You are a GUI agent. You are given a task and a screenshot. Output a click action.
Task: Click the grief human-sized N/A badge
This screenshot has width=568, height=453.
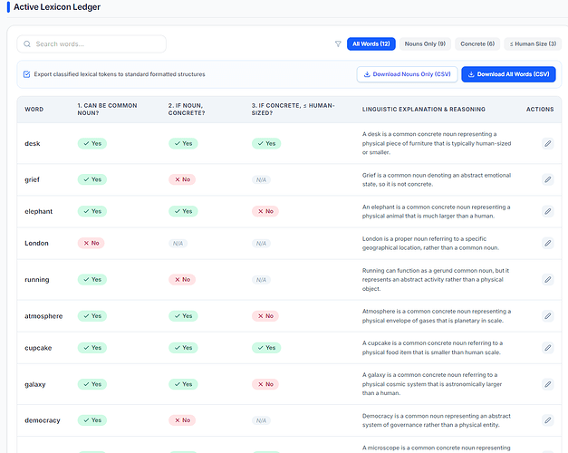click(x=261, y=179)
